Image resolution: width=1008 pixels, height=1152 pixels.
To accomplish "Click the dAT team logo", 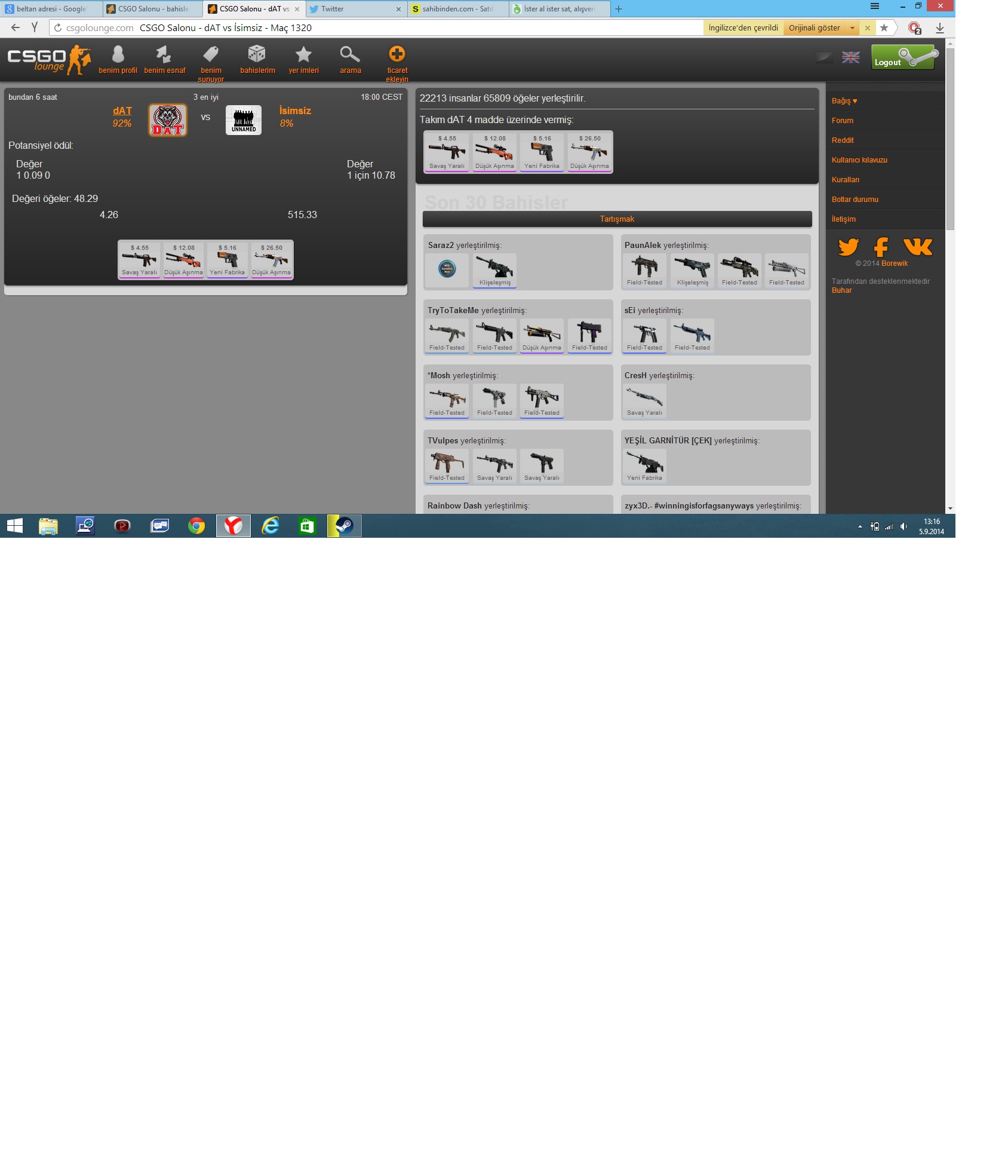I will click(x=168, y=120).
